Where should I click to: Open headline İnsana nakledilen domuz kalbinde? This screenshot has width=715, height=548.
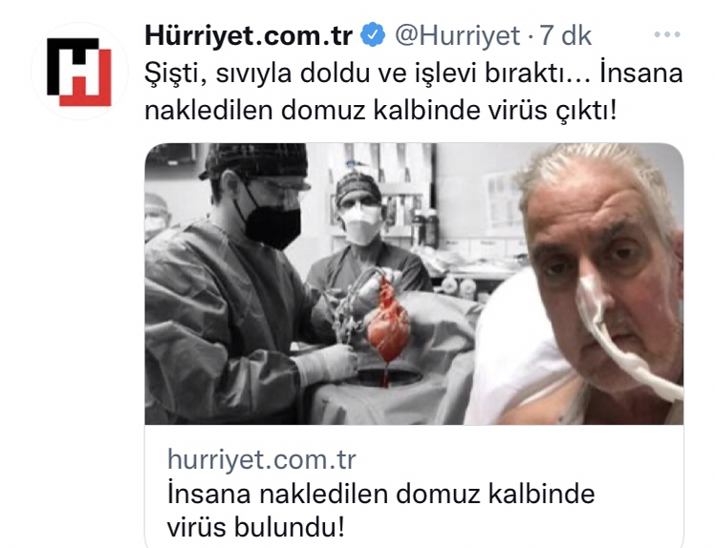[x=381, y=494]
